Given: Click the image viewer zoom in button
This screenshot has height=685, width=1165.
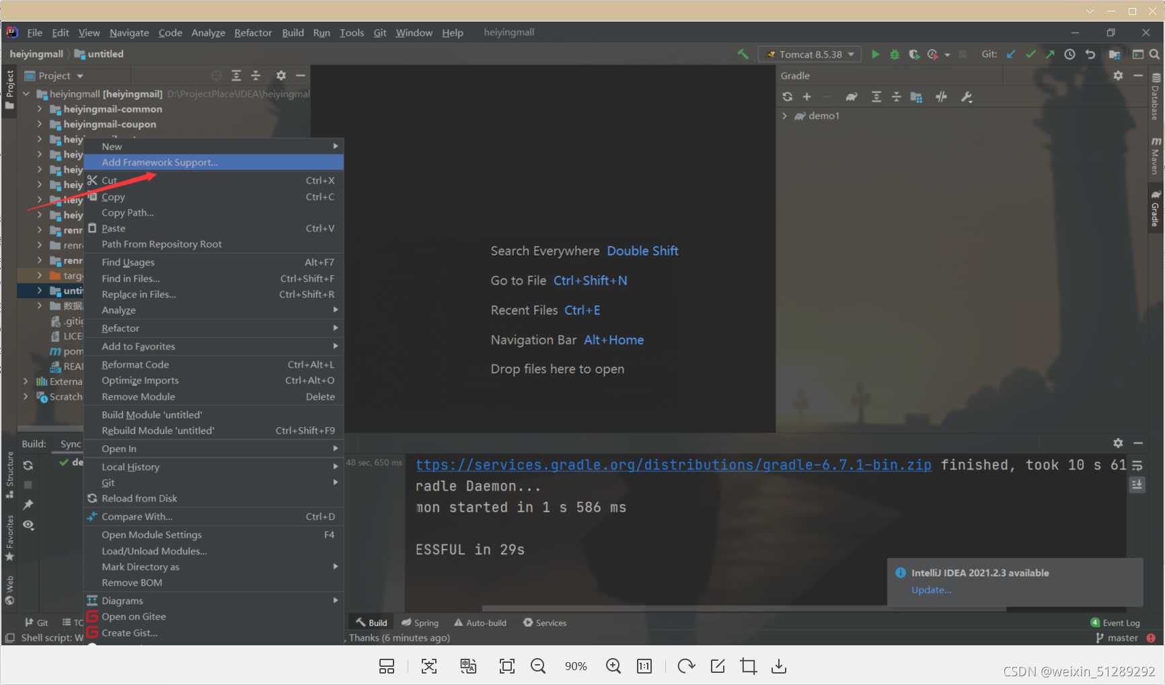Looking at the screenshot, I should tap(613, 666).
